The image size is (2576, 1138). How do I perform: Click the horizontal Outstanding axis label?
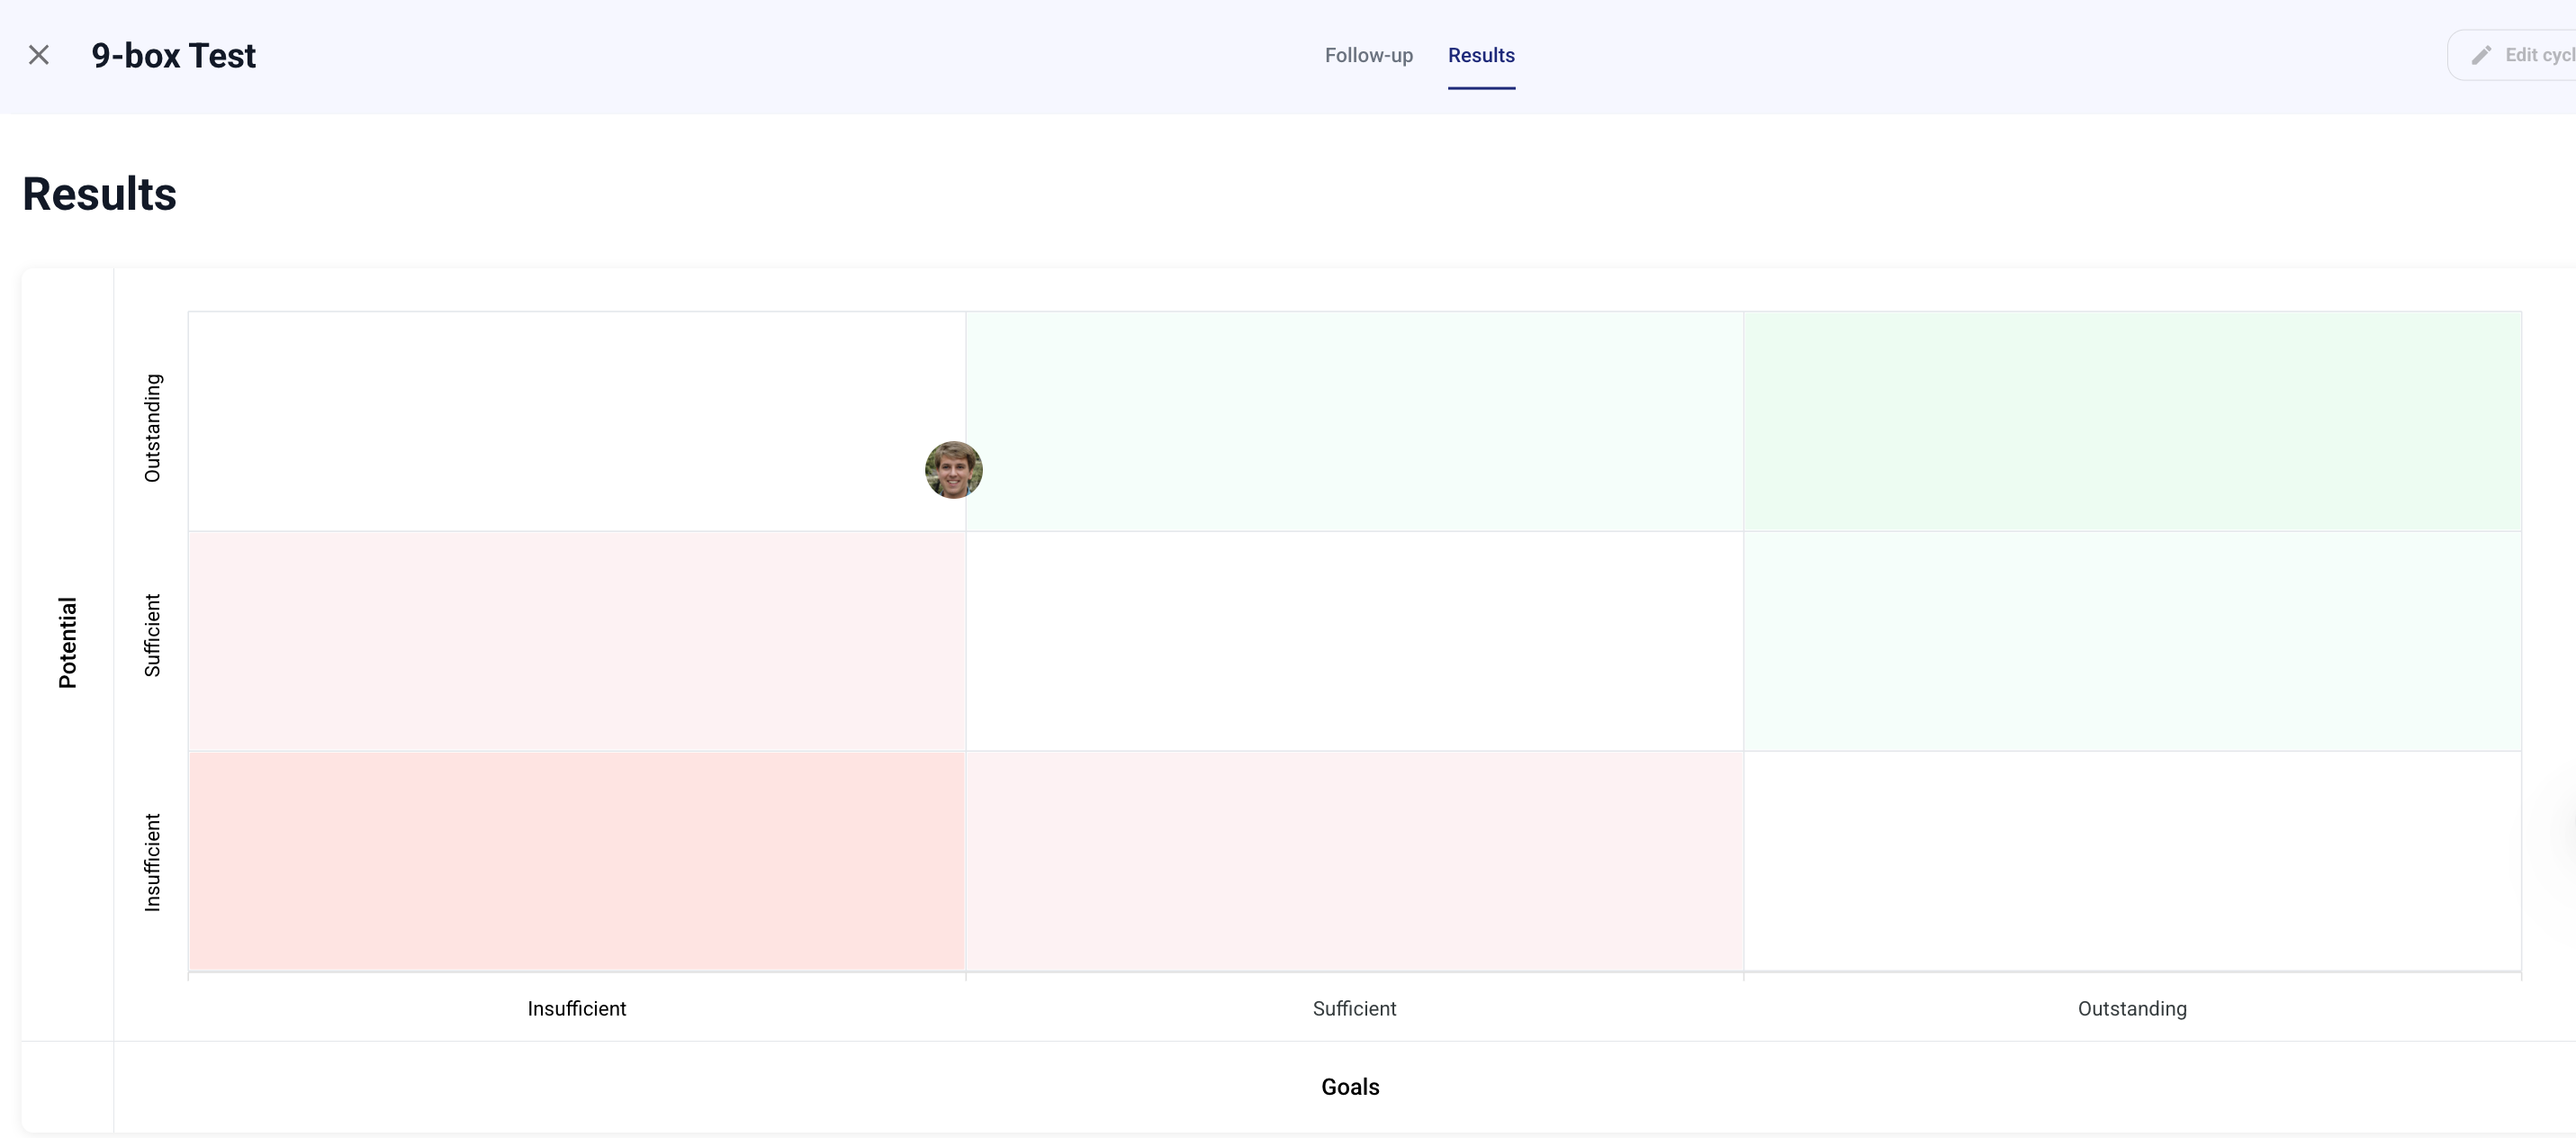tap(2132, 1008)
